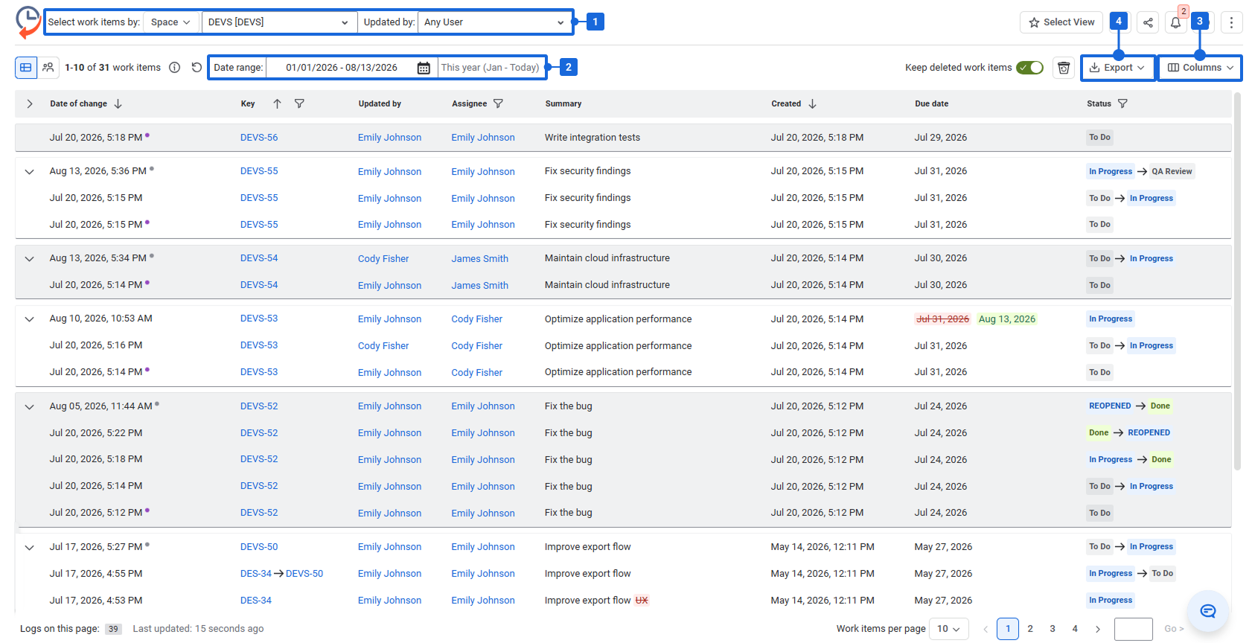Go to page 4
Screen dimensions: 1252x643
pyautogui.click(x=1075, y=629)
